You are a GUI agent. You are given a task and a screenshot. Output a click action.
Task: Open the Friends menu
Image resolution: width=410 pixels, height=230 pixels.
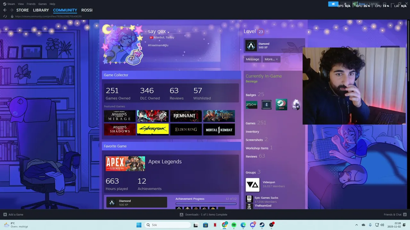coord(31,4)
